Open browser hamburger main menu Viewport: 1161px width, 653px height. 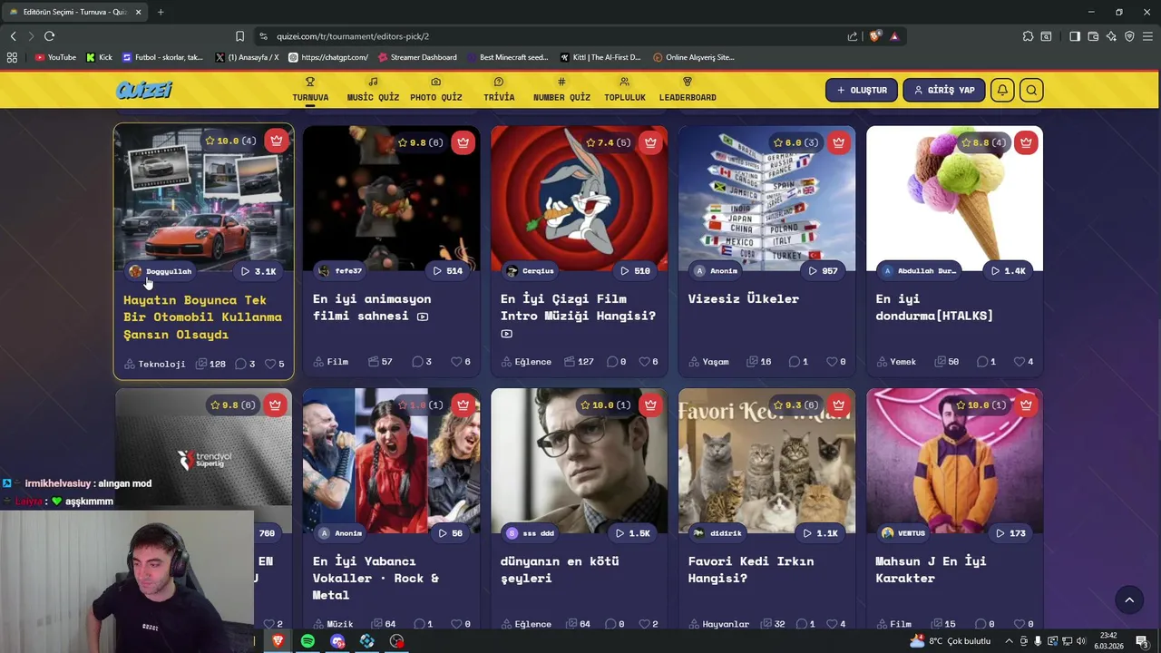click(x=1147, y=36)
